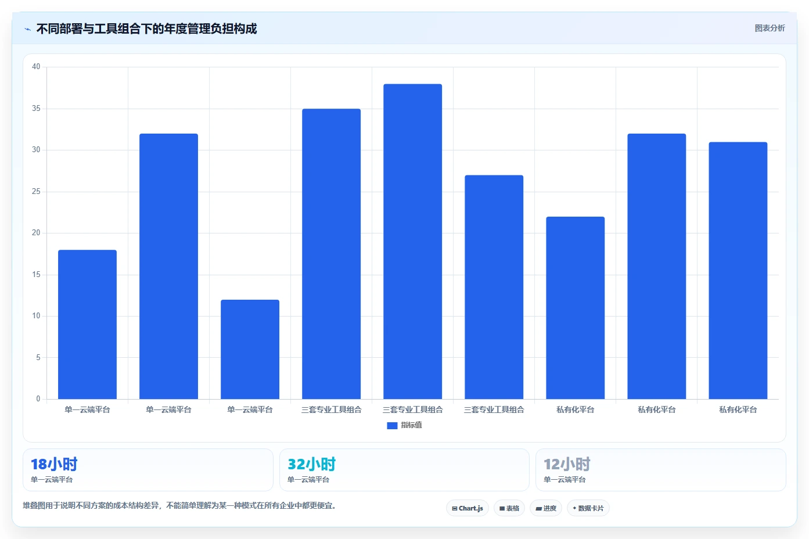The height and width of the screenshot is (539, 809).
Task: Click the tallest bar with value 38
Action: [412, 242]
